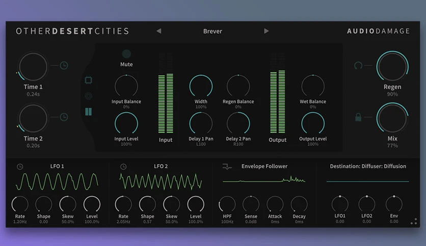Screen dimensions: 426x246
Task: Click the LFO 2 Level knob
Action: pyautogui.click(x=196, y=204)
